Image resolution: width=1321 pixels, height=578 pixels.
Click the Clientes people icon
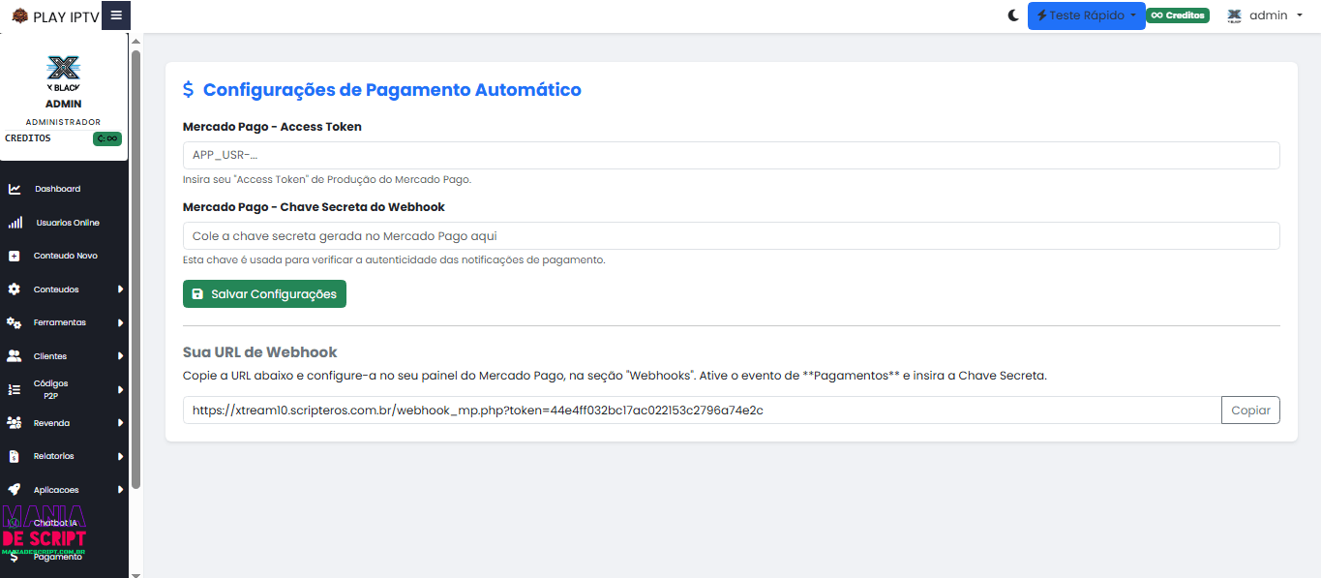pyautogui.click(x=15, y=356)
